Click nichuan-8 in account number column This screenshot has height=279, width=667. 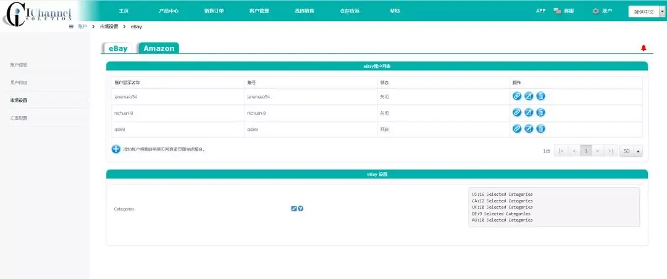256,113
